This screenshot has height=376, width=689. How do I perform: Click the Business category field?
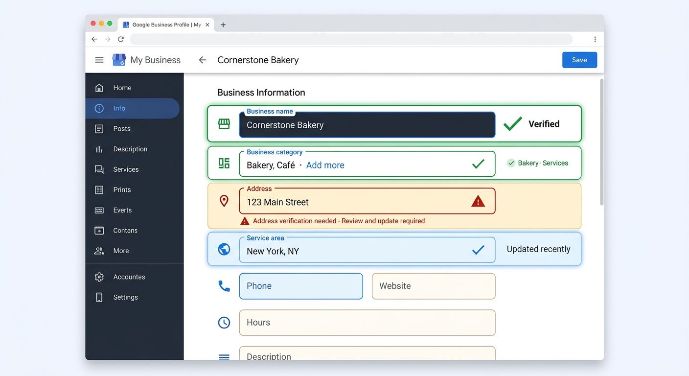(367, 164)
